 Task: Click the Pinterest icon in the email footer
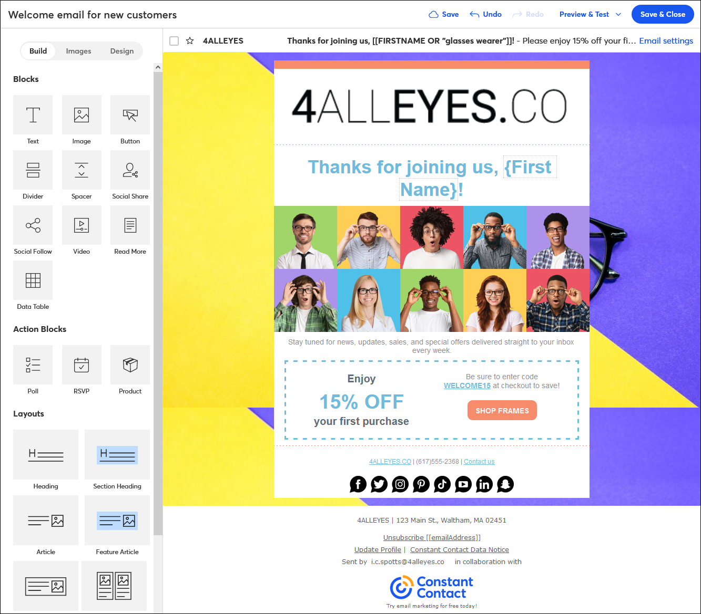[x=421, y=484]
